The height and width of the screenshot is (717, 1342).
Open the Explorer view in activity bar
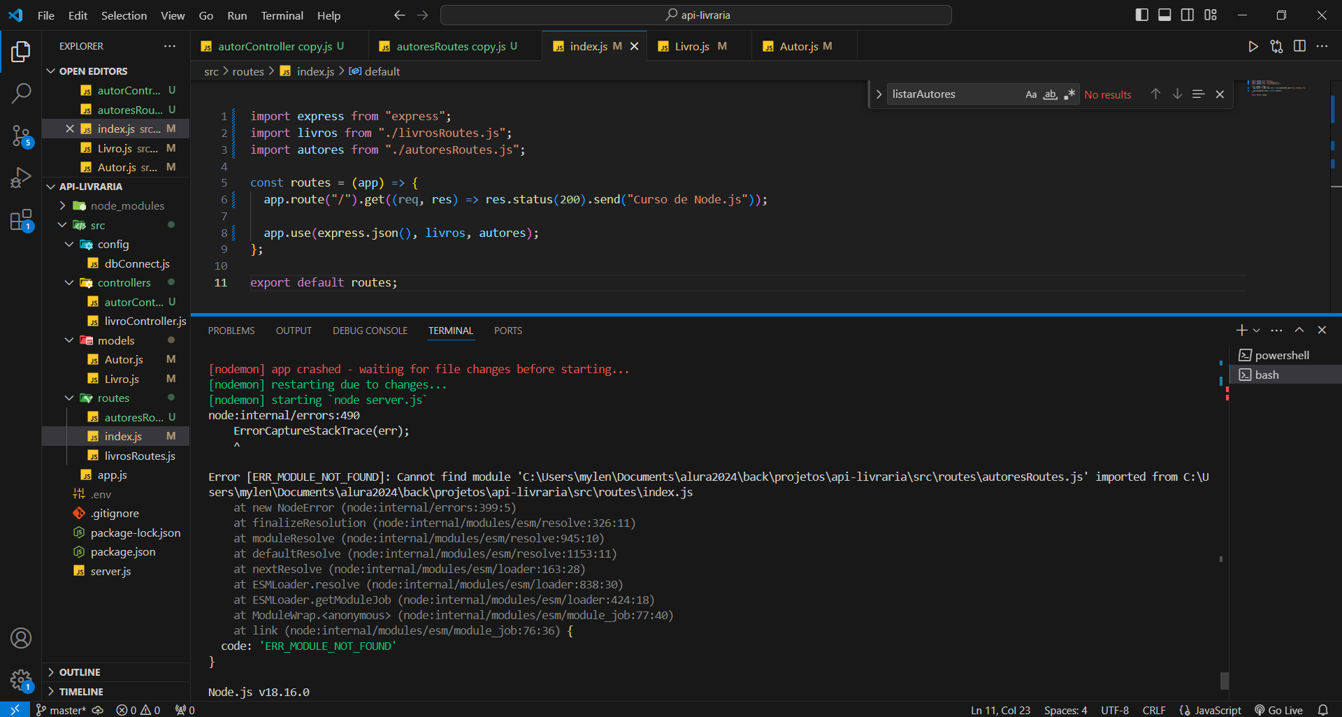pos(21,52)
